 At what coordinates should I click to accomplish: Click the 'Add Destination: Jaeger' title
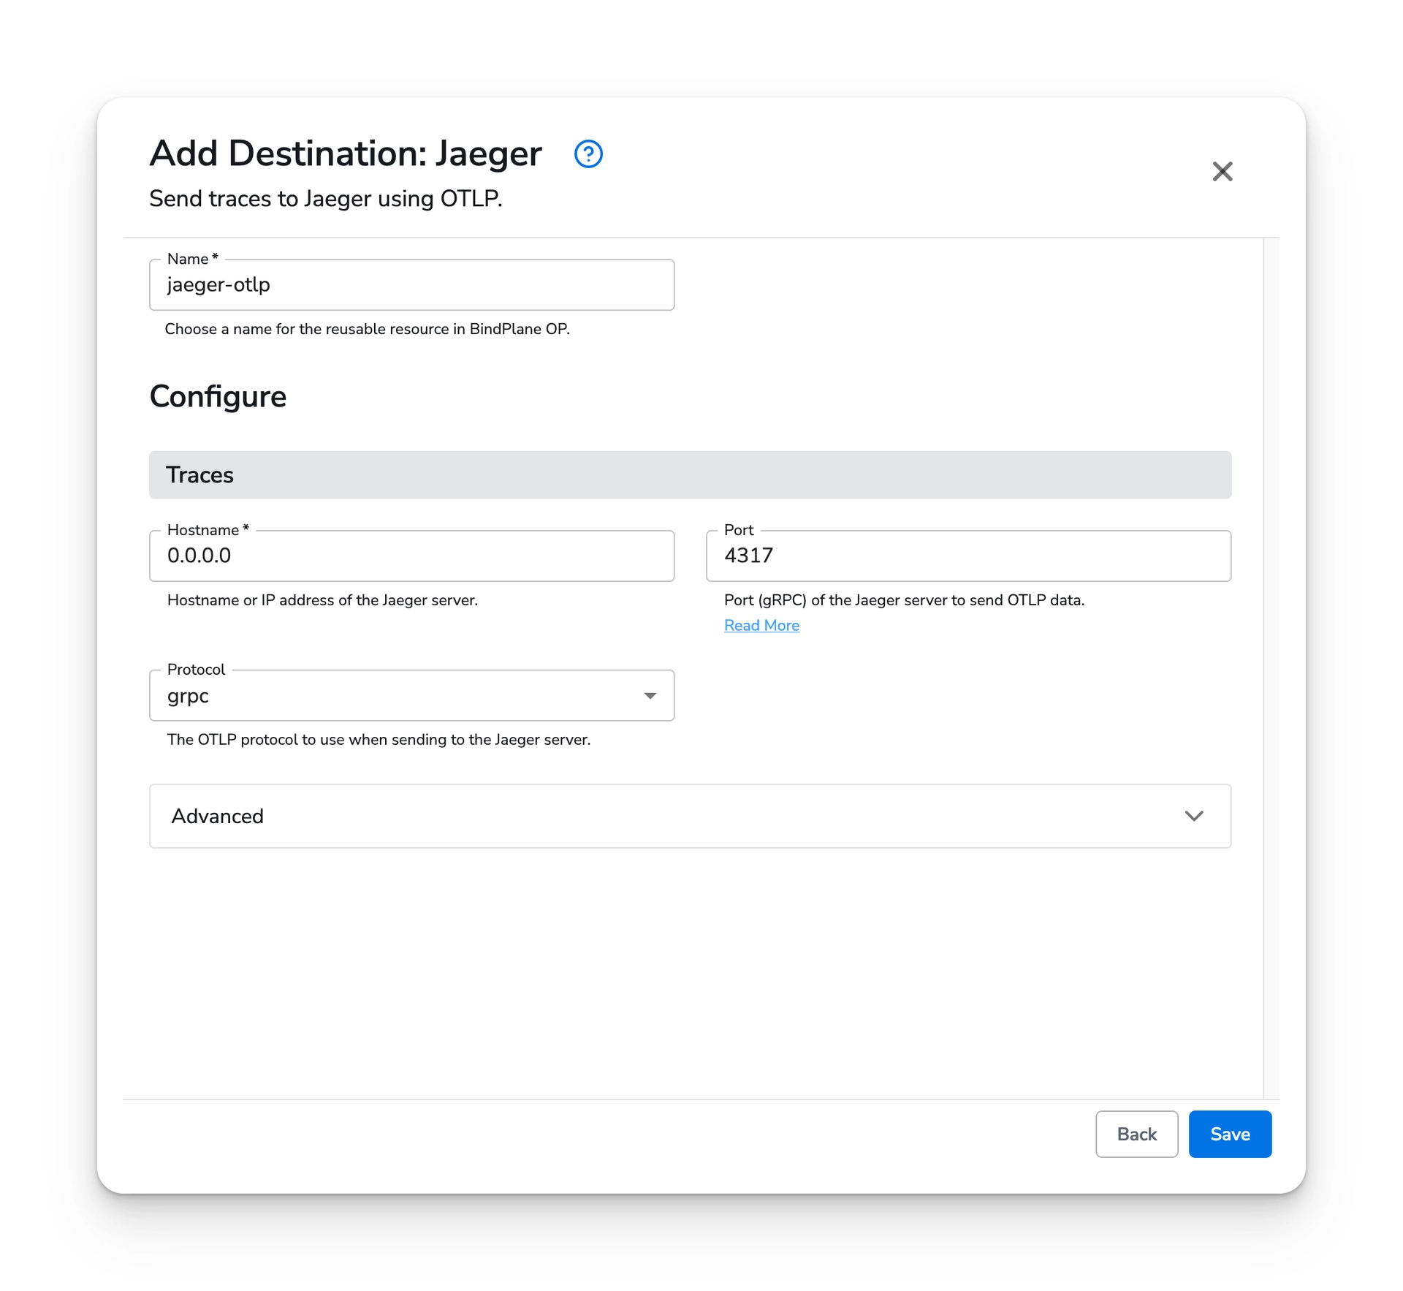[x=346, y=154]
